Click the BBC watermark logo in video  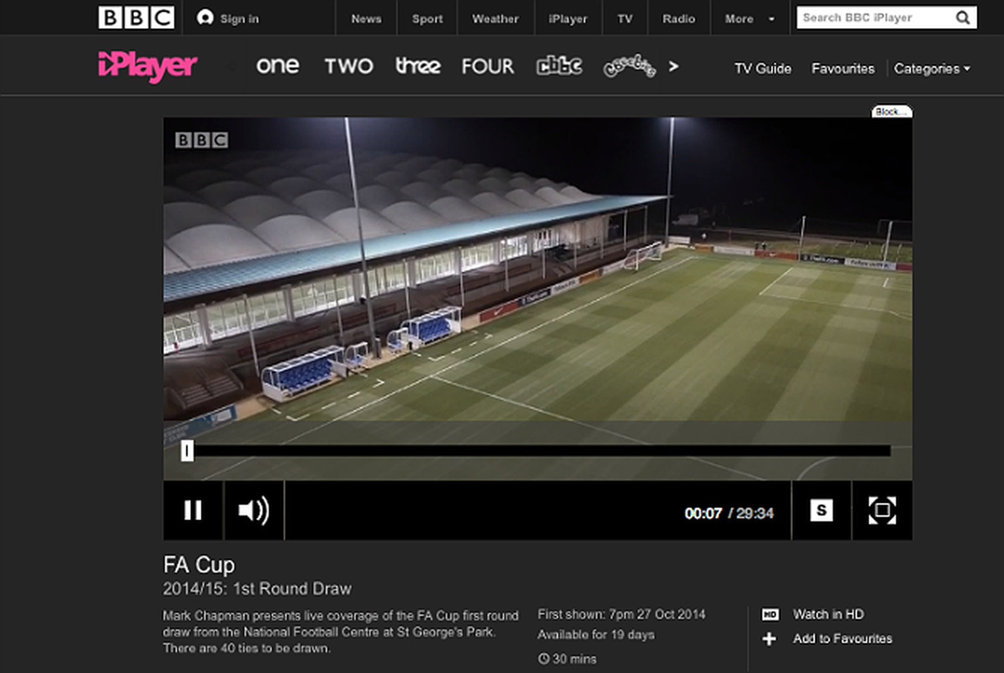click(x=202, y=140)
